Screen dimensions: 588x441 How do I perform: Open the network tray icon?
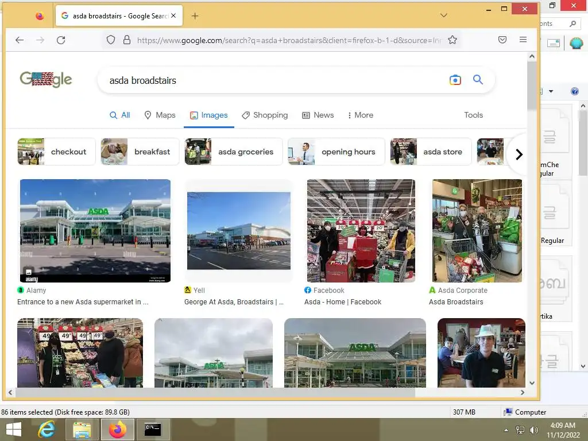tap(520, 430)
